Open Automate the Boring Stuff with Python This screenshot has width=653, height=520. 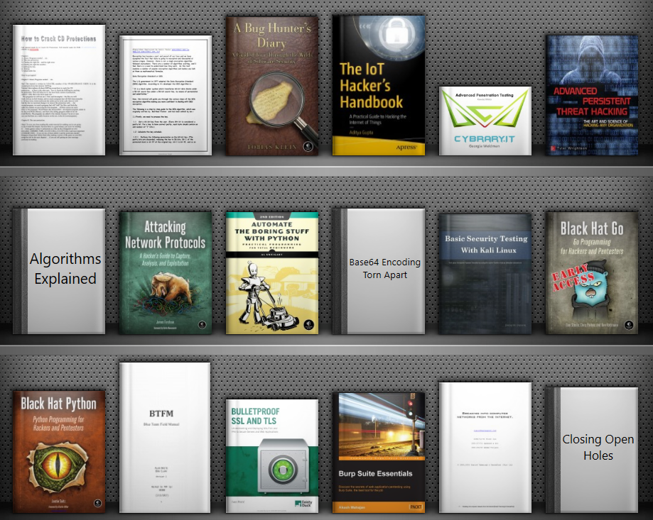tap(272, 272)
